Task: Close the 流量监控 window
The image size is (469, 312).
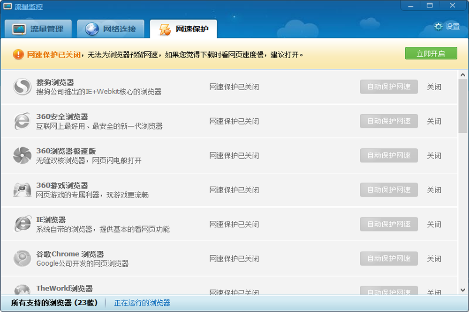Action: tap(453, 6)
